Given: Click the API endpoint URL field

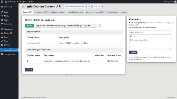Looking at the screenshot, I should tap(66, 26).
